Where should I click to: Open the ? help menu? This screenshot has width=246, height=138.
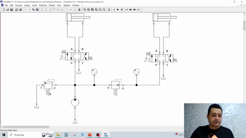coord(82,5)
